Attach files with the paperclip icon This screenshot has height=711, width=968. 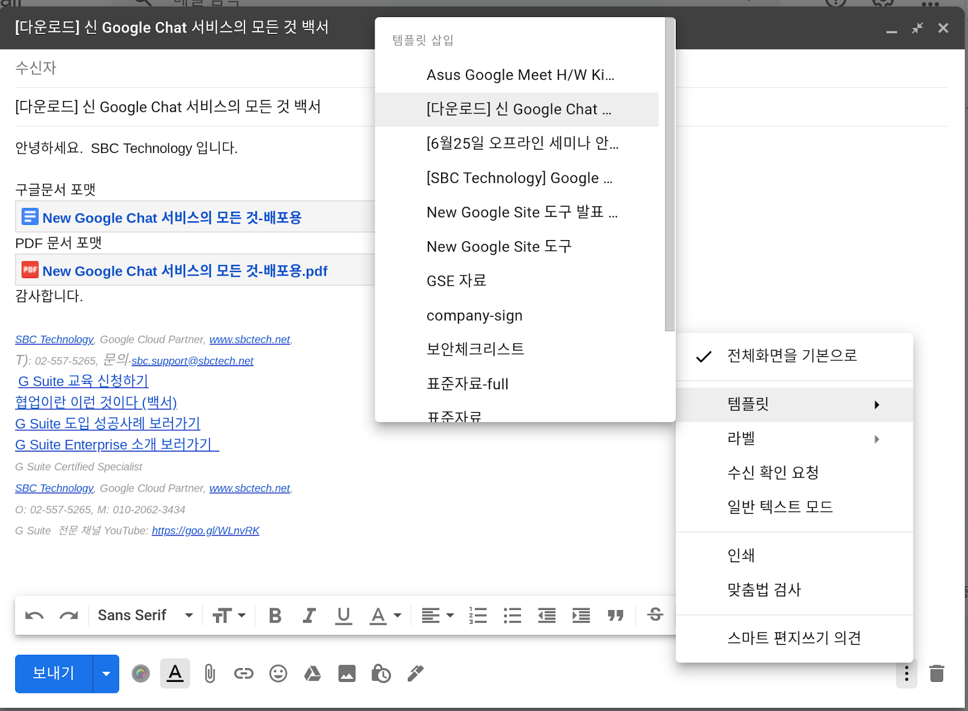click(209, 673)
